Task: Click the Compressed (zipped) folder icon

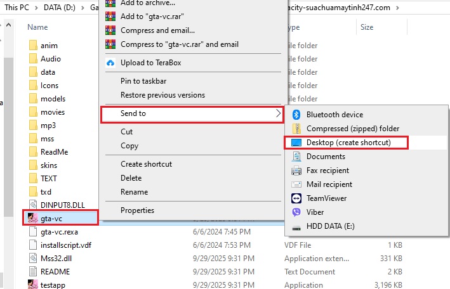Action: pyautogui.click(x=296, y=129)
